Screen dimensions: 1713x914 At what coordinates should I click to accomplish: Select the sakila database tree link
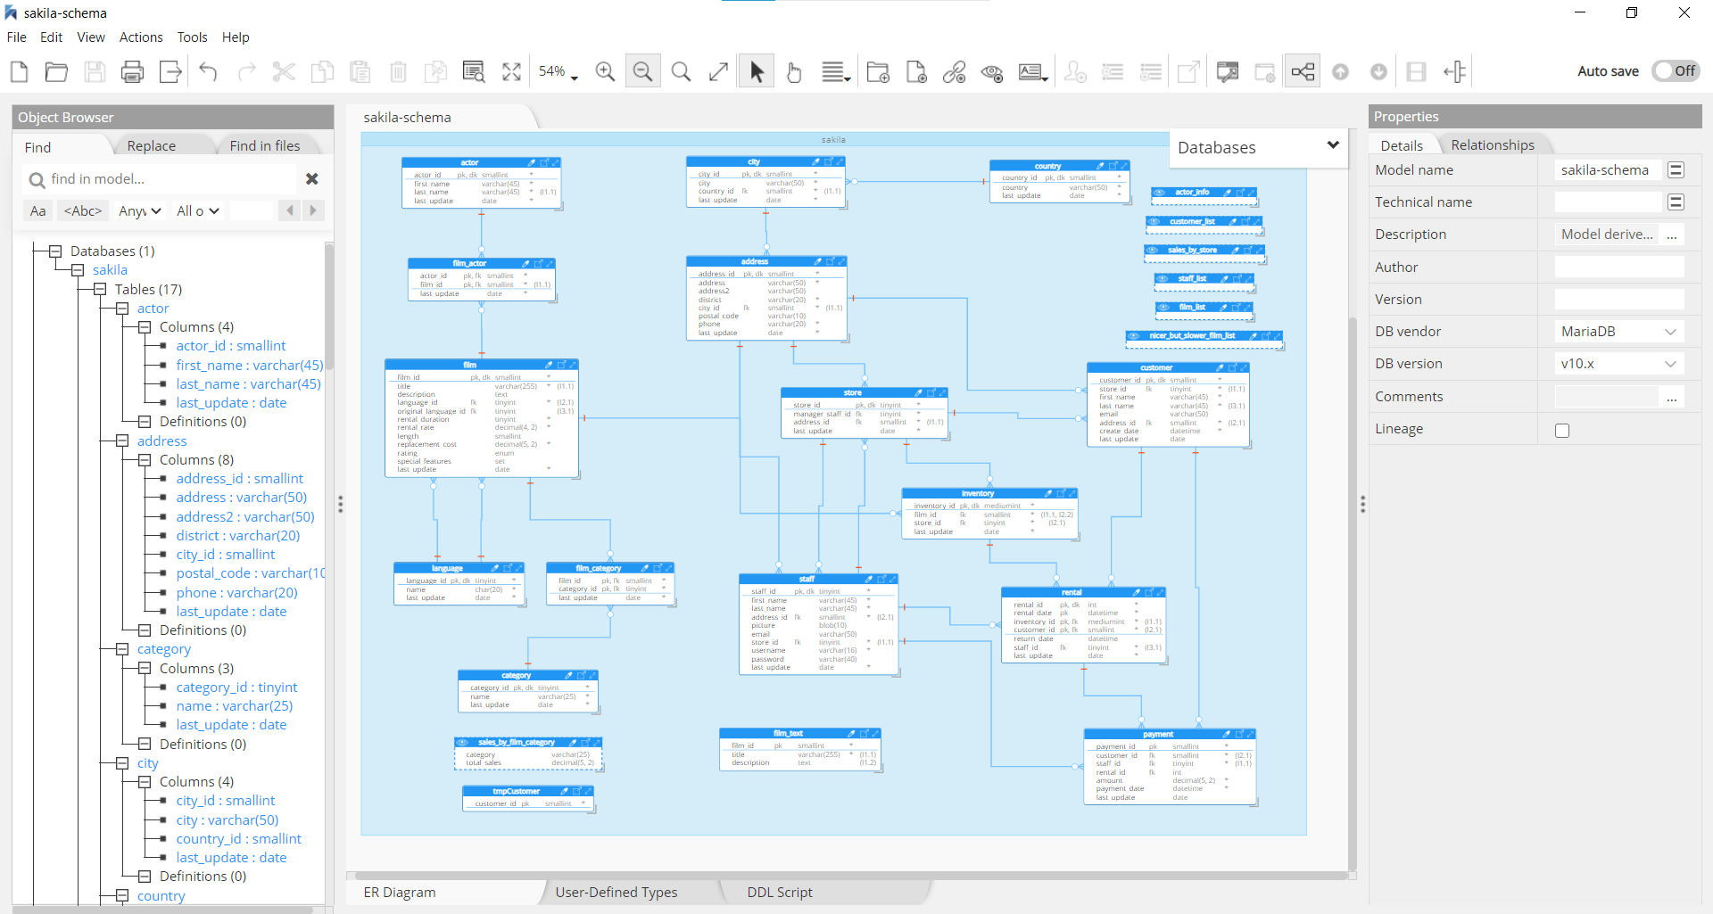coord(110,270)
